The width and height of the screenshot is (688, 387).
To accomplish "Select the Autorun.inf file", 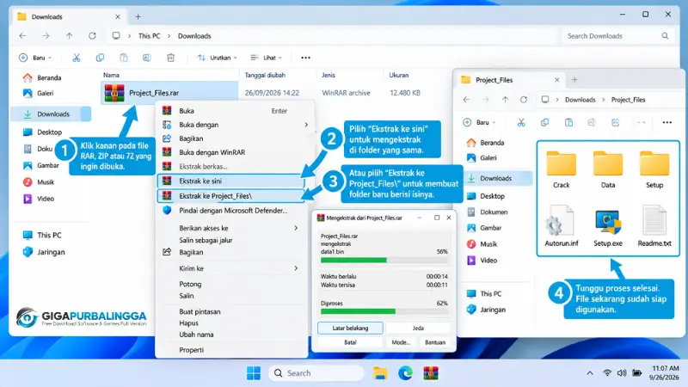I will (x=562, y=225).
